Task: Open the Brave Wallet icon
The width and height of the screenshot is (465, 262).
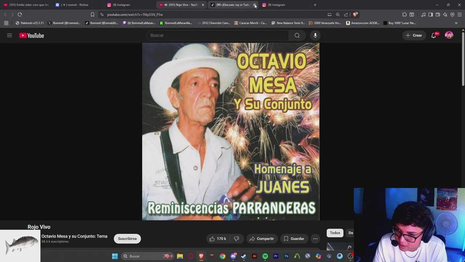Action: (x=438, y=15)
